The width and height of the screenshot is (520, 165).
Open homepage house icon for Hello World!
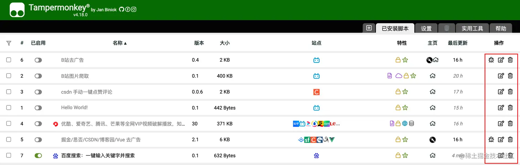point(433,108)
